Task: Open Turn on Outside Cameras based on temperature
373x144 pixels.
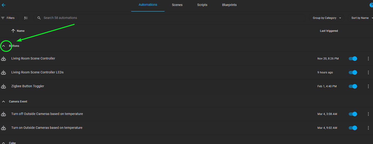Action: 47,128
